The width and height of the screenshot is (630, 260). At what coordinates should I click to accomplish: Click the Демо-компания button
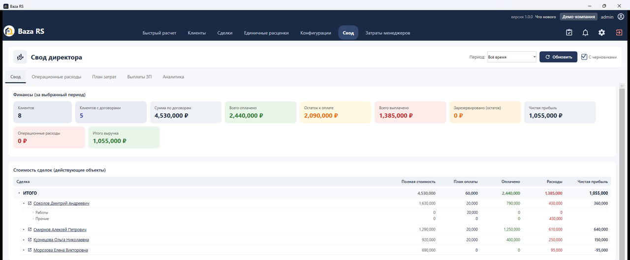[x=578, y=17]
